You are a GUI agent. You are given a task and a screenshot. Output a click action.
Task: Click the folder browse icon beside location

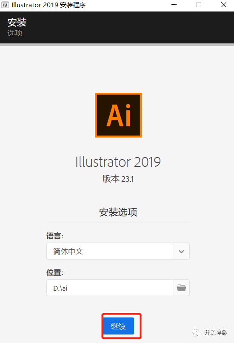(181, 288)
